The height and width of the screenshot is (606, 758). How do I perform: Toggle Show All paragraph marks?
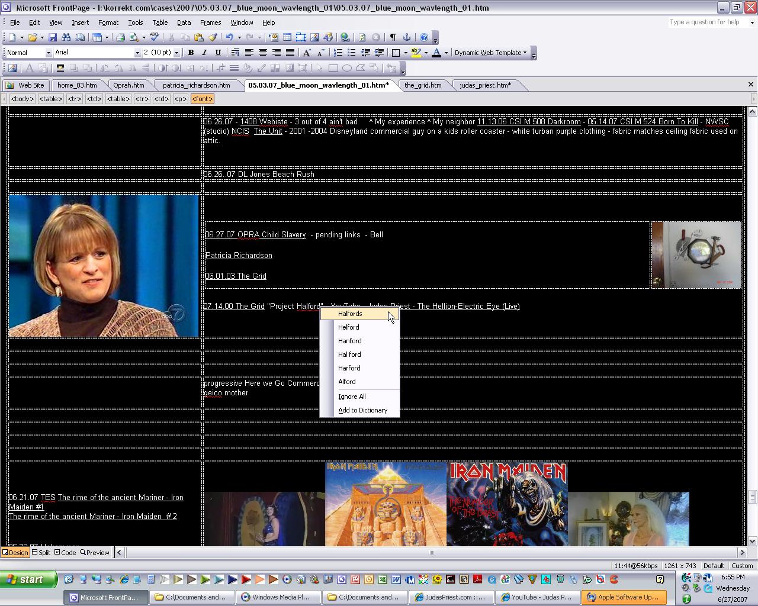tap(393, 37)
